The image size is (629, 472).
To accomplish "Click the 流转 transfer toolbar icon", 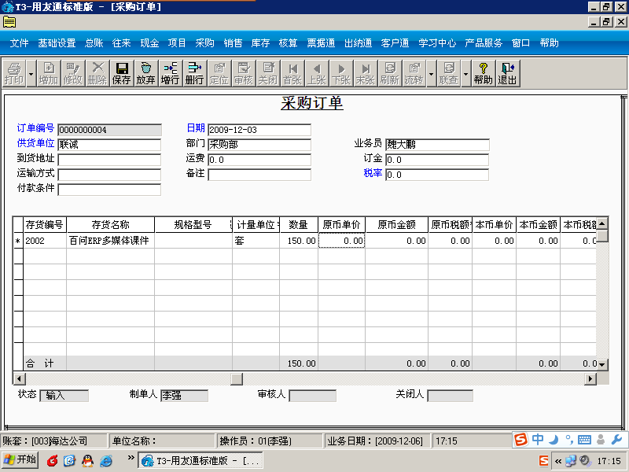I will point(414,73).
